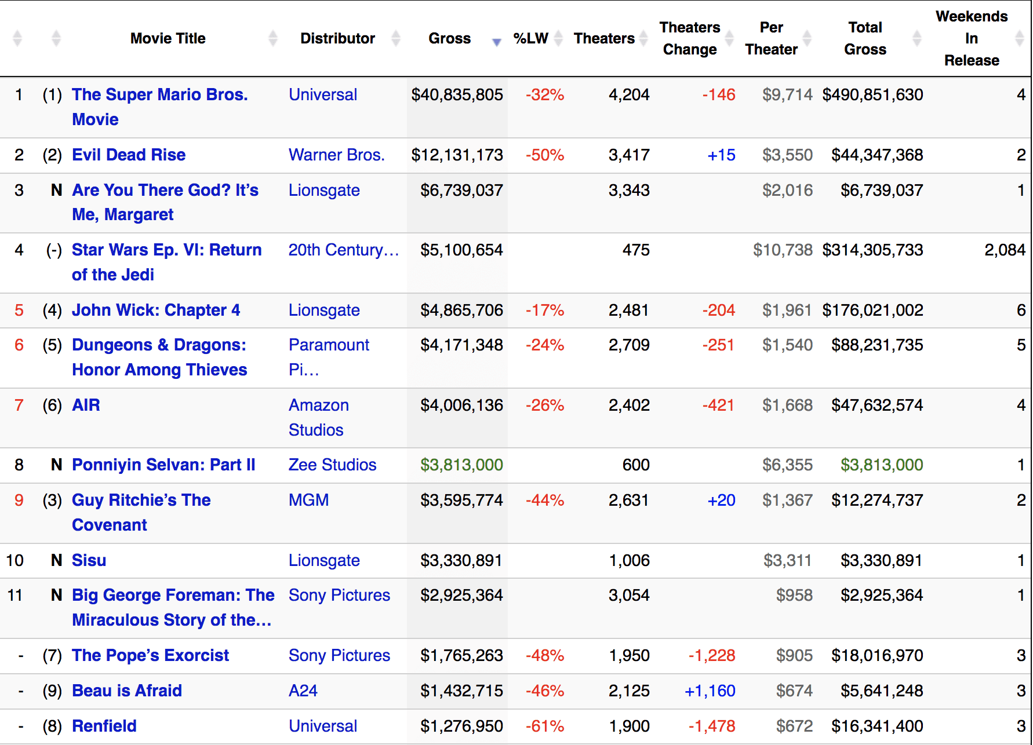Click the Zee Studios distributor link
This screenshot has width=1033, height=745.
[332, 465]
